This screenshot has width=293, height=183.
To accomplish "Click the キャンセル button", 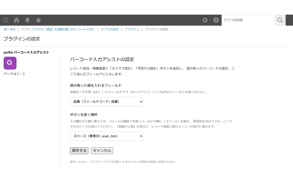I will [x=102, y=151].
